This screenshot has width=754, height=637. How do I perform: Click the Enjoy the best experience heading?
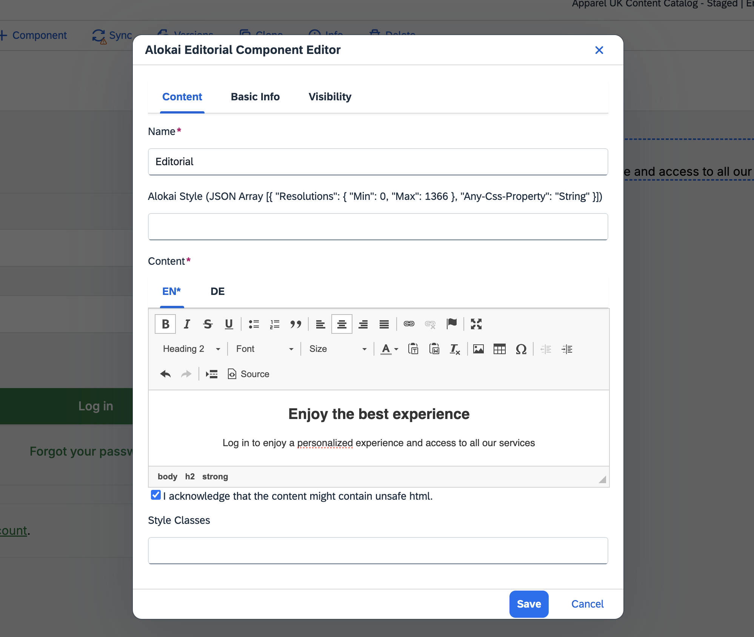point(379,414)
